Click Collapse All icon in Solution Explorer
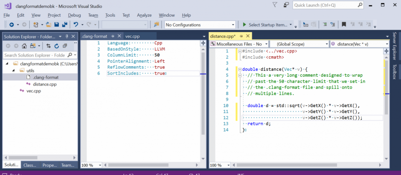The height and width of the screenshot is (175, 401). point(65,46)
